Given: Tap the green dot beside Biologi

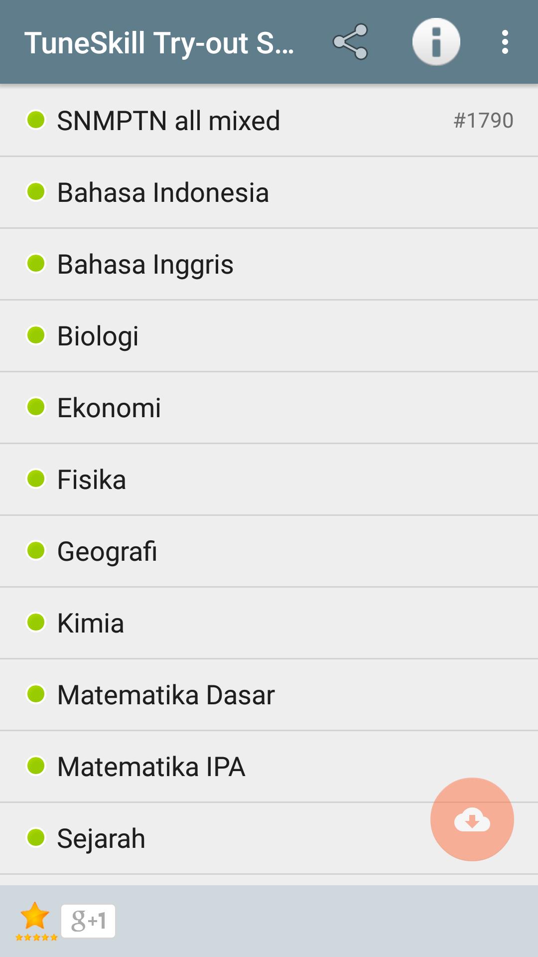Looking at the screenshot, I should point(36,335).
